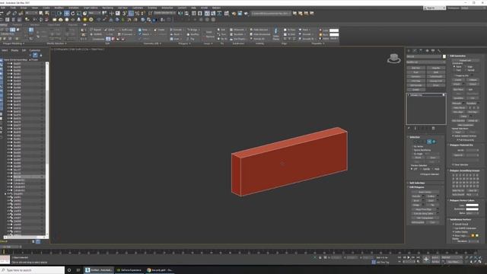Screen dimensions: 487x274
Task: Open the Customize menu
Action: click(138, 8)
